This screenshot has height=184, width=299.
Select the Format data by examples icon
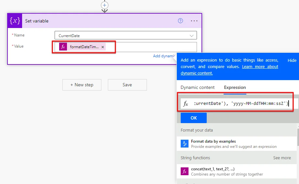tap(185, 144)
